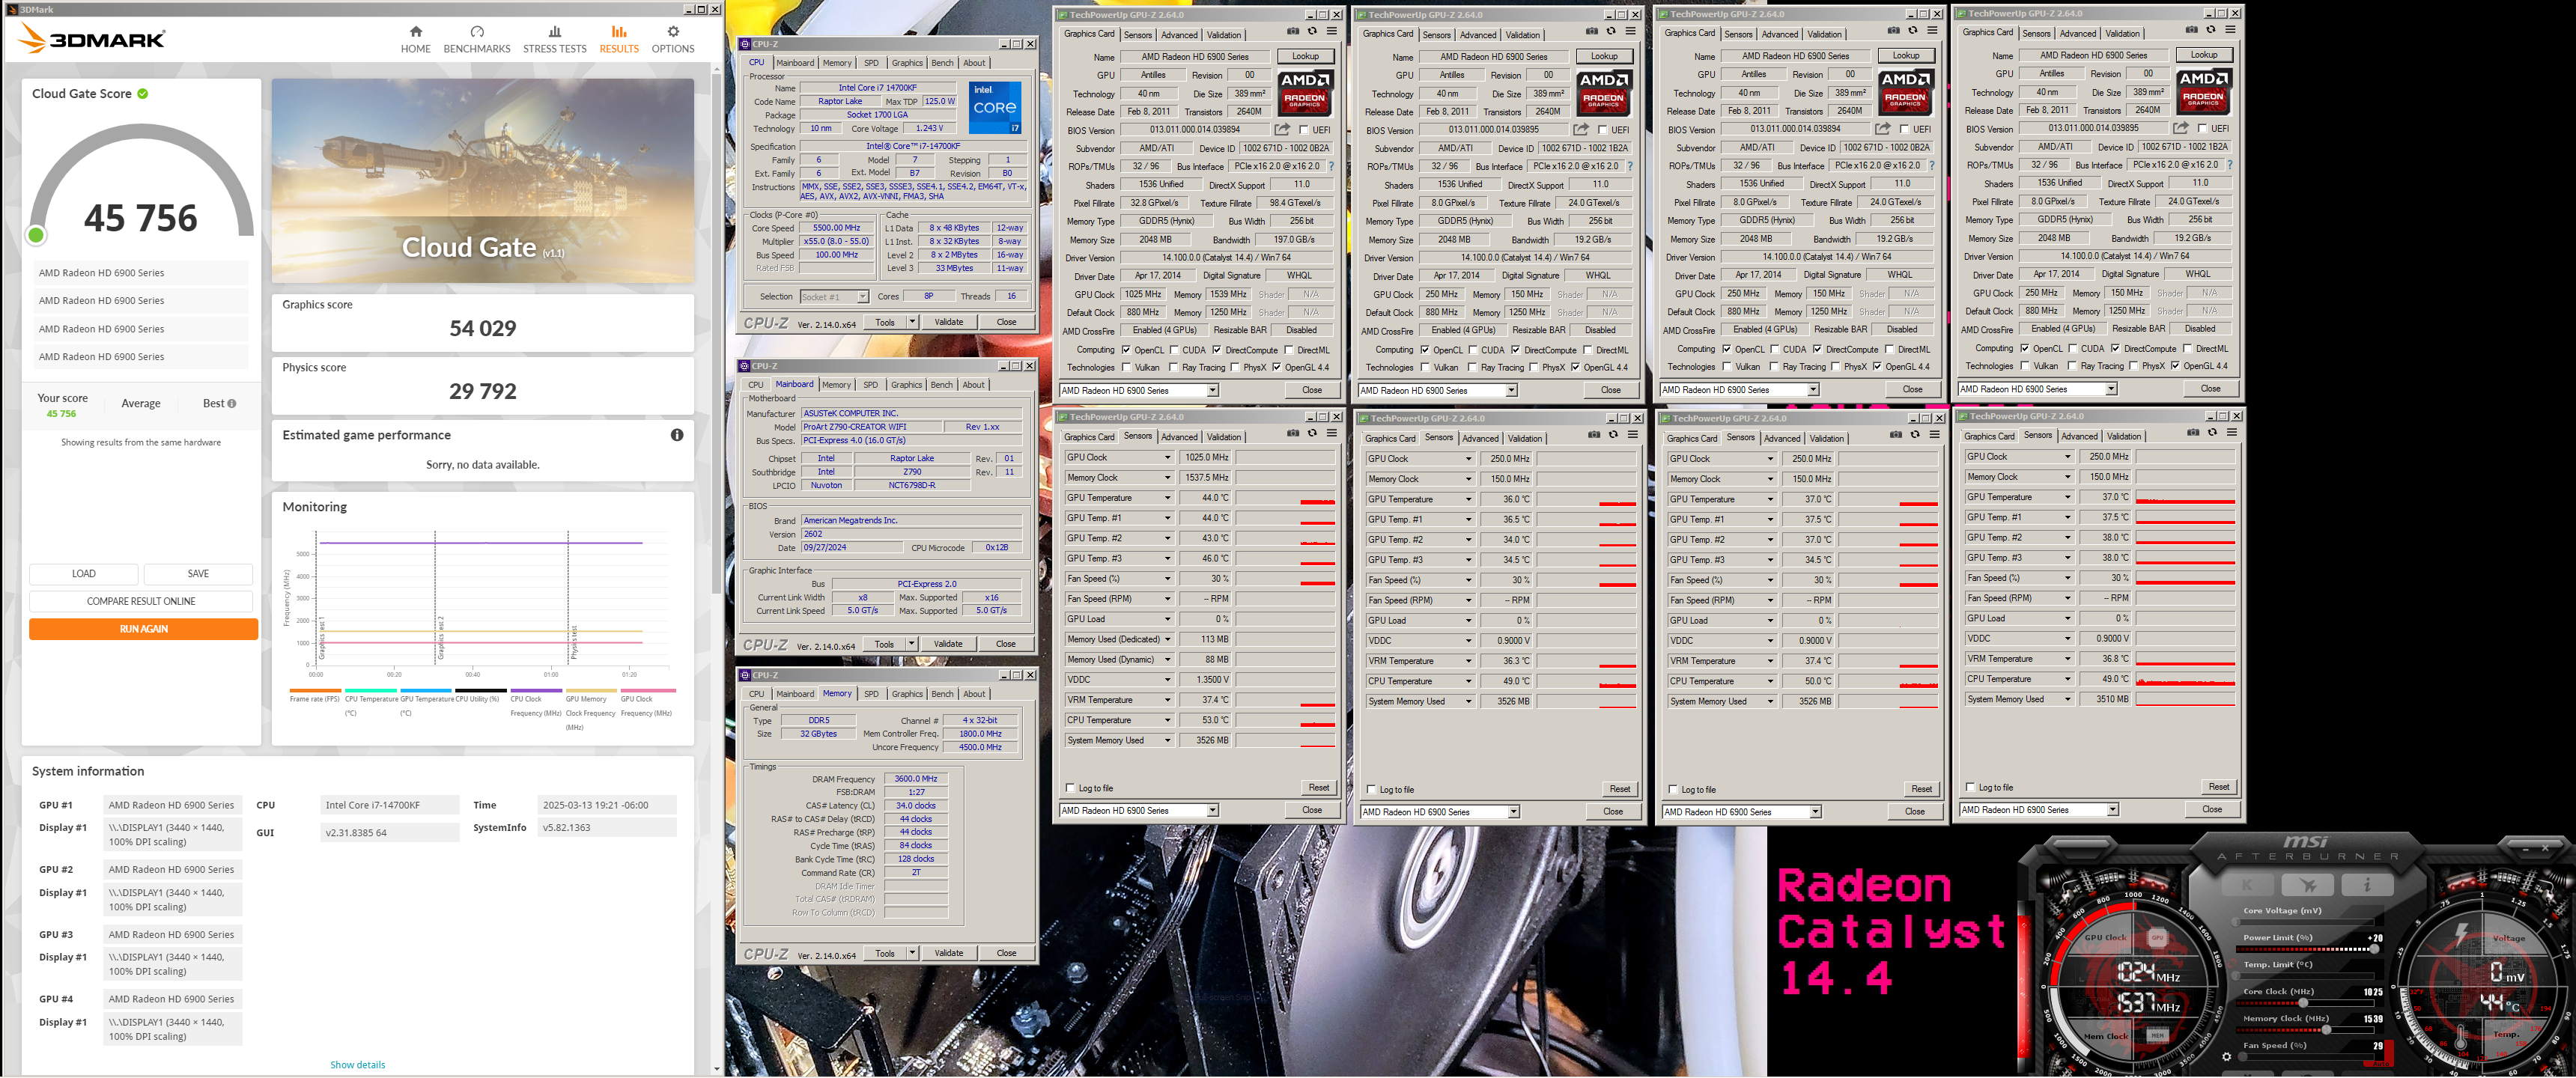Click Core Clock slider handle in Afterburner

pos(2304,1003)
